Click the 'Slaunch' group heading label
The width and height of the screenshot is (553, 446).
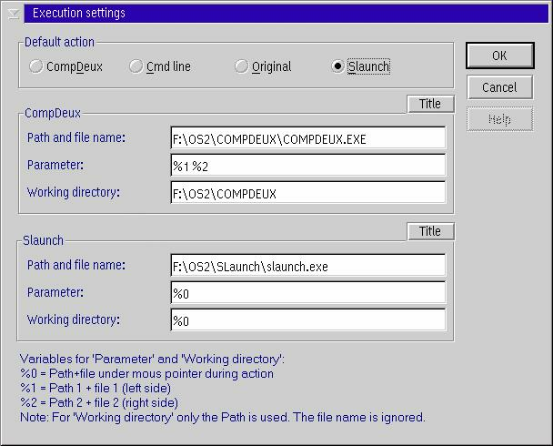[43, 240]
